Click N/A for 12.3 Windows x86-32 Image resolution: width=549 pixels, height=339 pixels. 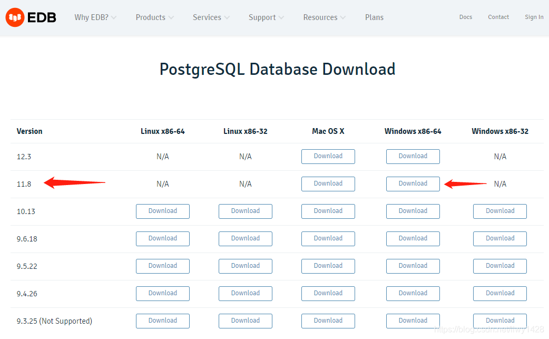tap(500, 157)
